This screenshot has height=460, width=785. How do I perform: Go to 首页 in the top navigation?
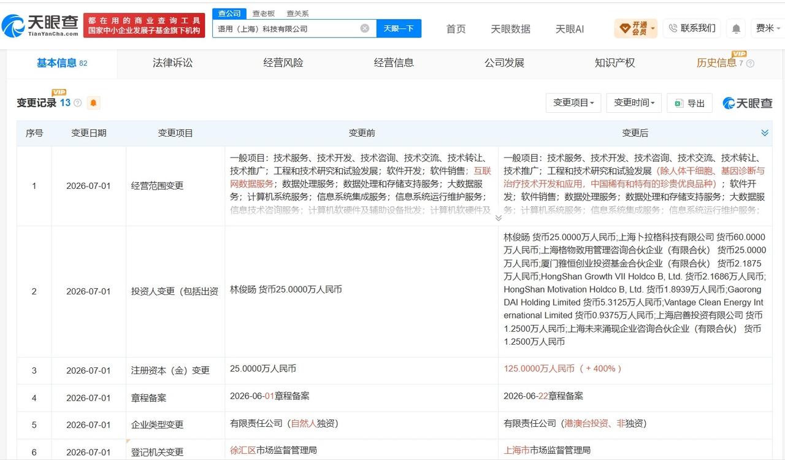(x=456, y=29)
